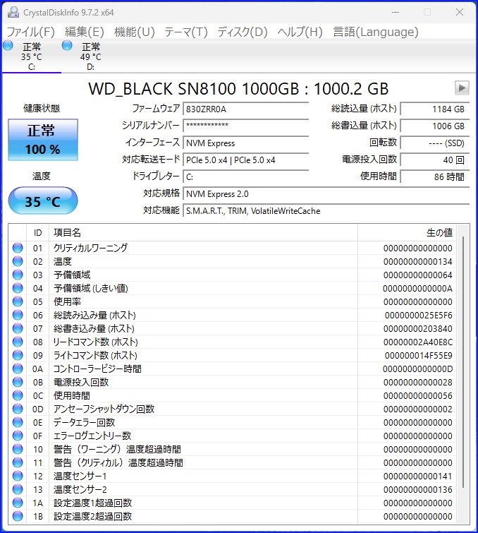Click status orb for コントローラービジー時間 row
The height and width of the screenshot is (533, 478).
click(18, 369)
